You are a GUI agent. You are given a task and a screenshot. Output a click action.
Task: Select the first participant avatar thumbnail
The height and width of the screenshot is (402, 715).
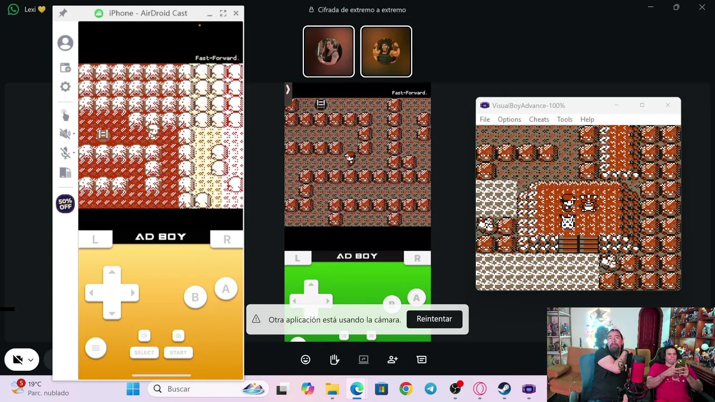pyautogui.click(x=328, y=51)
